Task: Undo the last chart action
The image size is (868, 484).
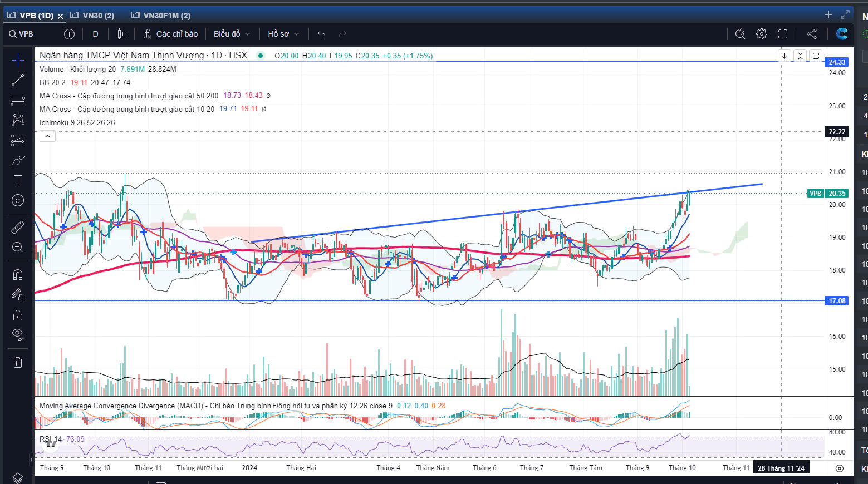Action: 321,34
